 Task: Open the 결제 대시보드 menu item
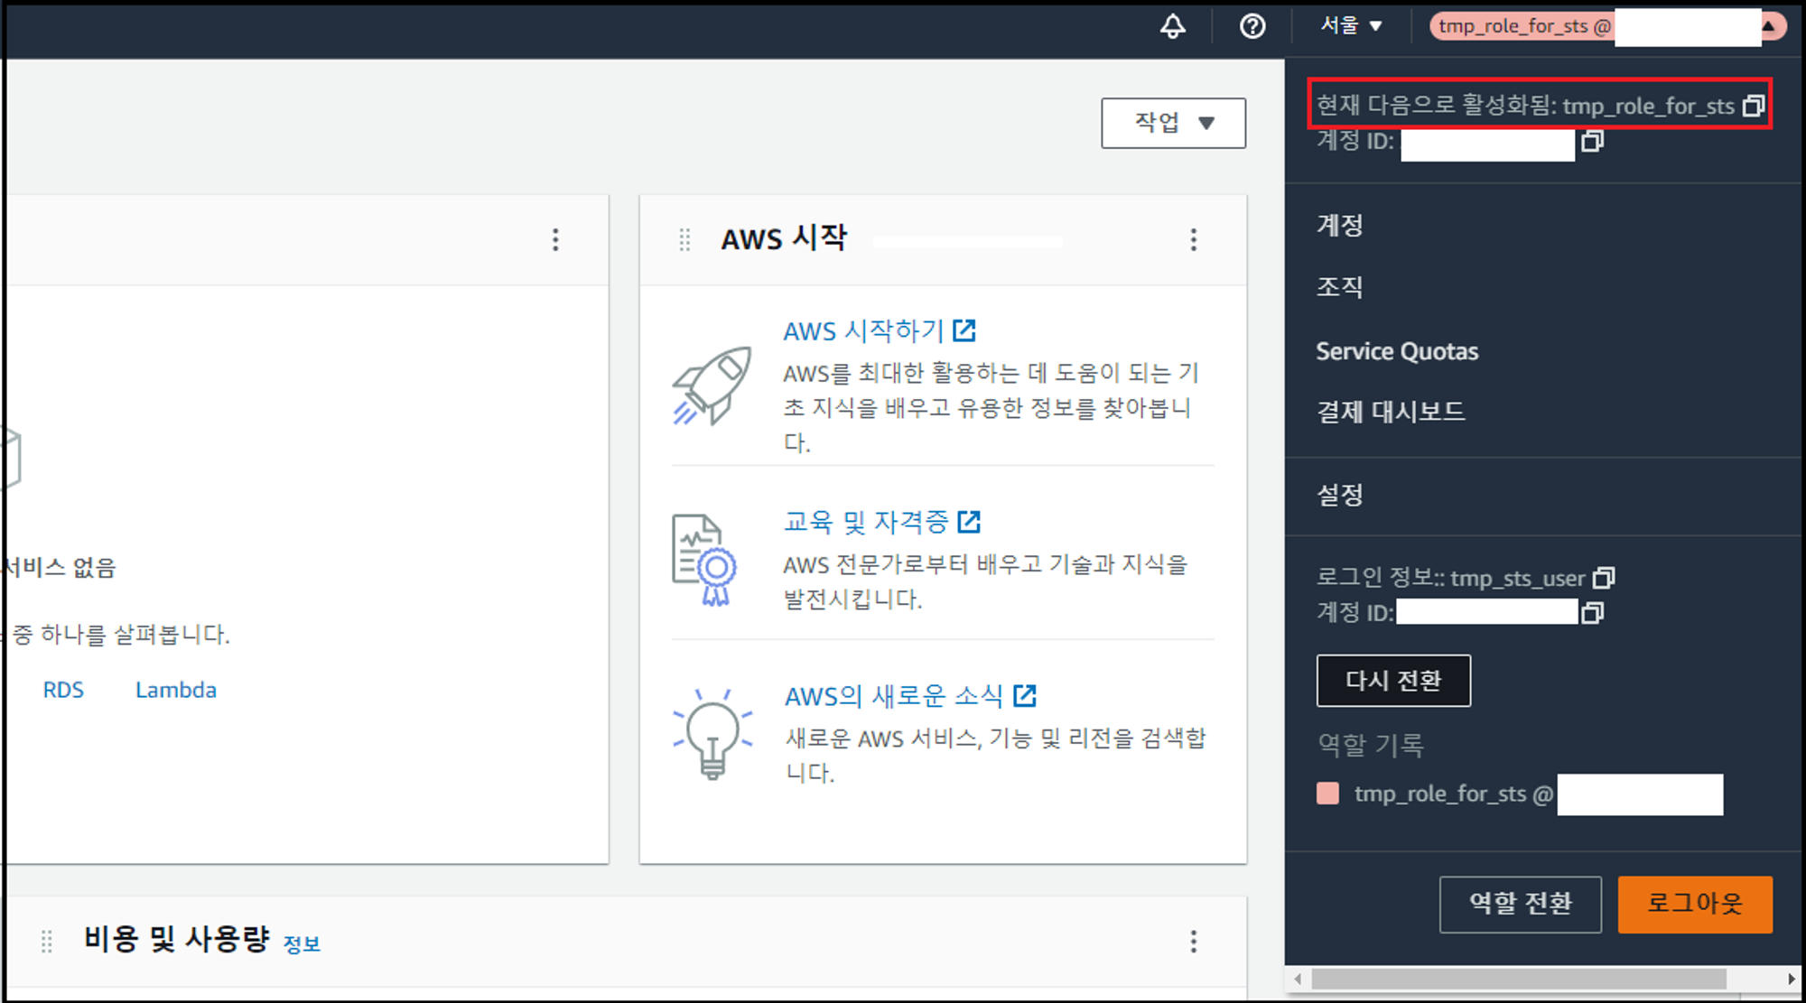pos(1391,412)
